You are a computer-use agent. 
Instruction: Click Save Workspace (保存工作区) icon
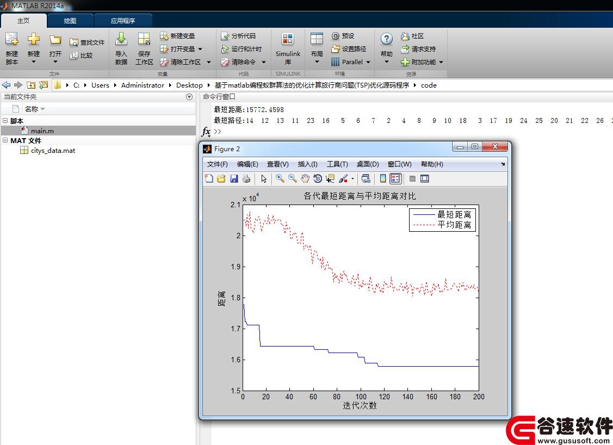point(144,39)
